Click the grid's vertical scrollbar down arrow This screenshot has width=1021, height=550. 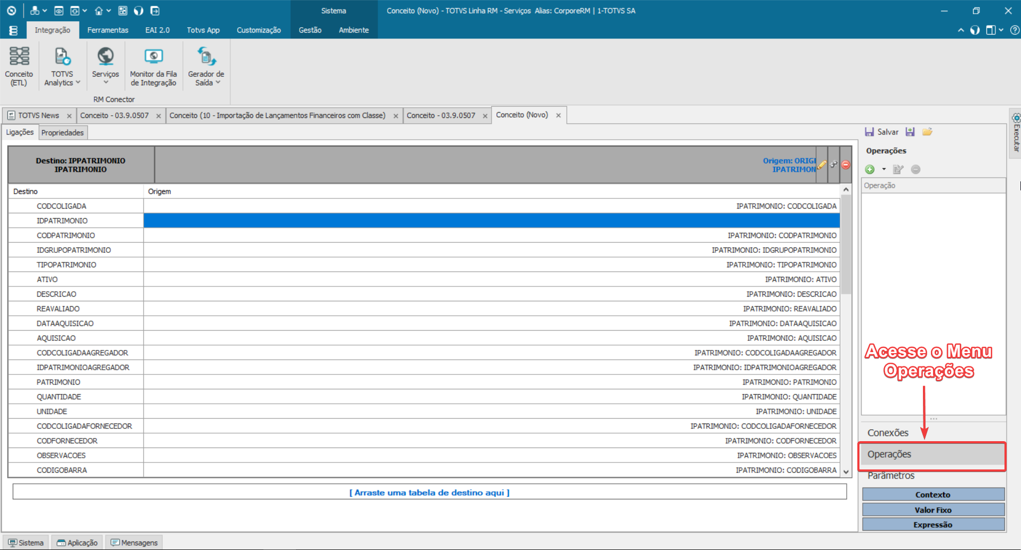[846, 472]
